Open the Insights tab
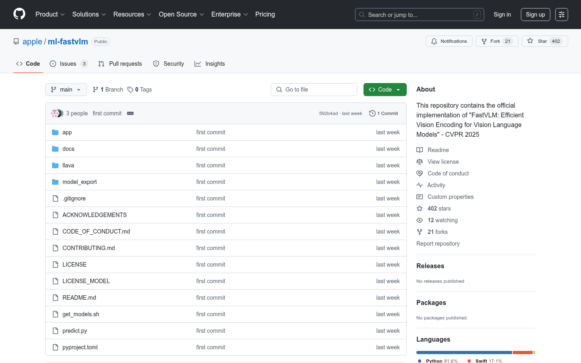This screenshot has width=581, height=363. coord(210,64)
